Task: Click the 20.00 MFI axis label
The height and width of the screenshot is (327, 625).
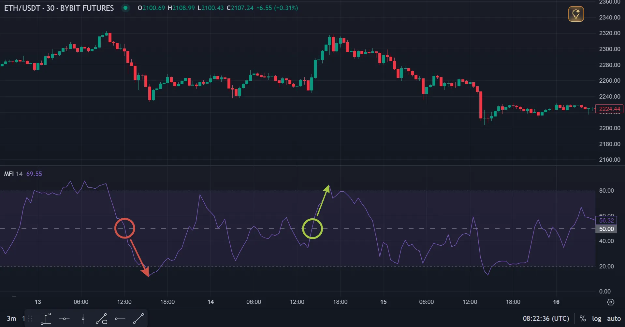Action: (606, 266)
